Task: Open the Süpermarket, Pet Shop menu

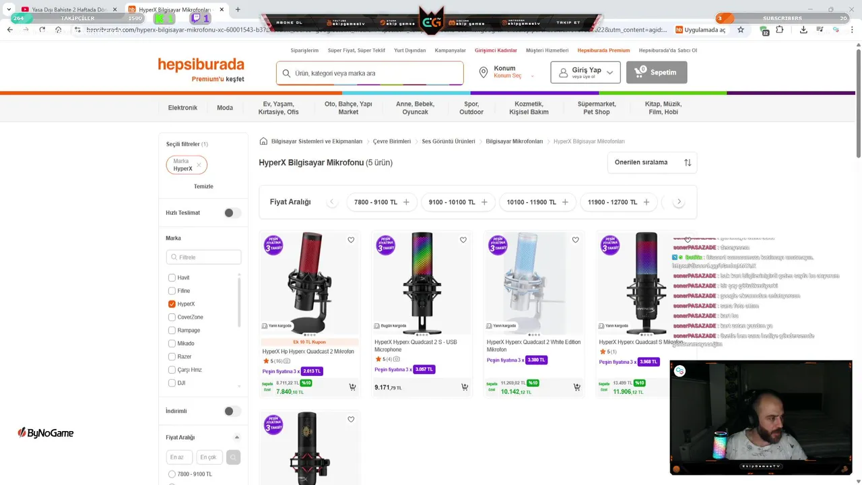Action: [x=597, y=108]
